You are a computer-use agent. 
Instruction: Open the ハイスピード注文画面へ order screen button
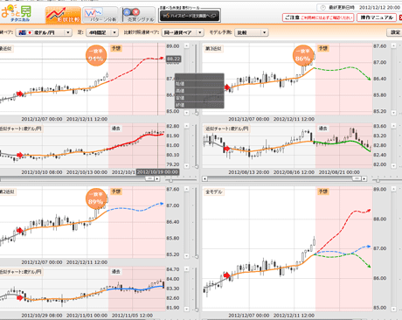tap(190, 16)
